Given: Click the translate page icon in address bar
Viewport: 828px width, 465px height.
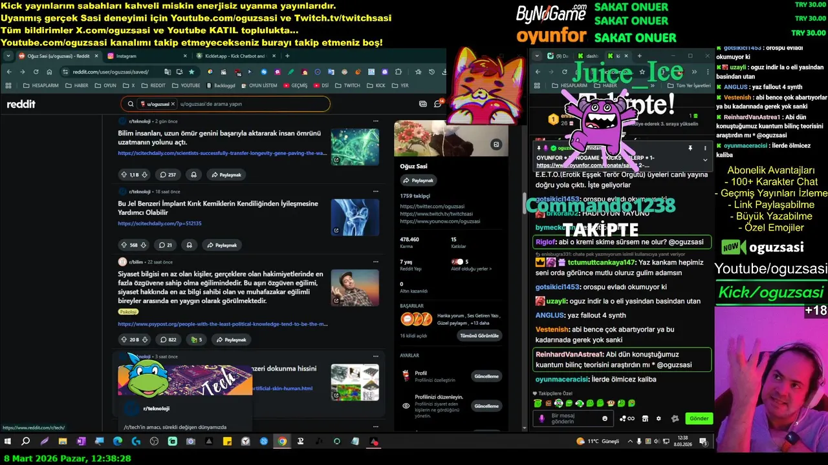Looking at the screenshot, I should click(168, 72).
